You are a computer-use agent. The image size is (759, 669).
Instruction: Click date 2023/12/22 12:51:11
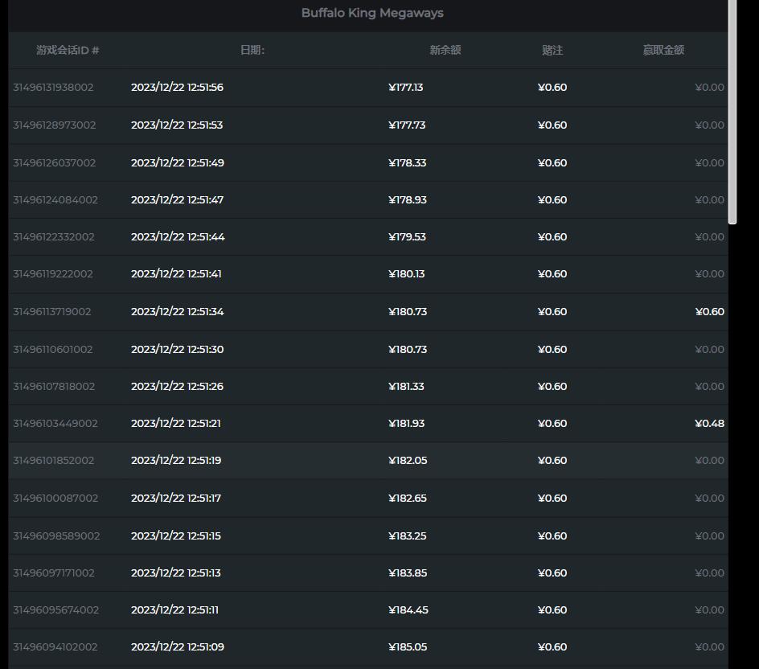coord(174,610)
